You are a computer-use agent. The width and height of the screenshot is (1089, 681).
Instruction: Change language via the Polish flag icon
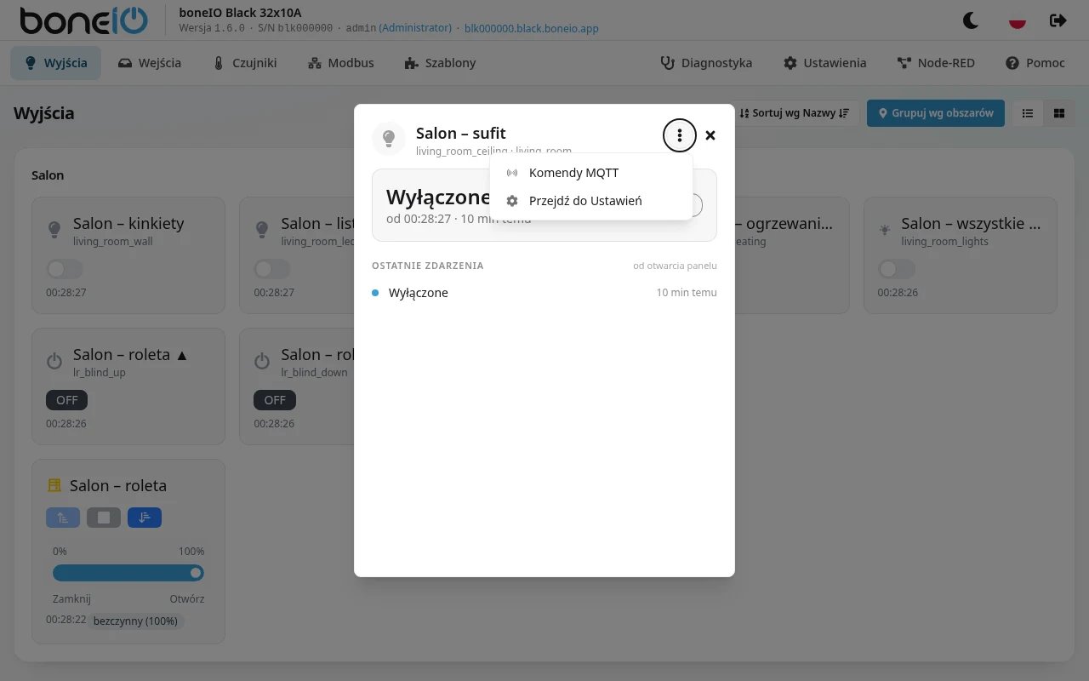(x=1017, y=20)
